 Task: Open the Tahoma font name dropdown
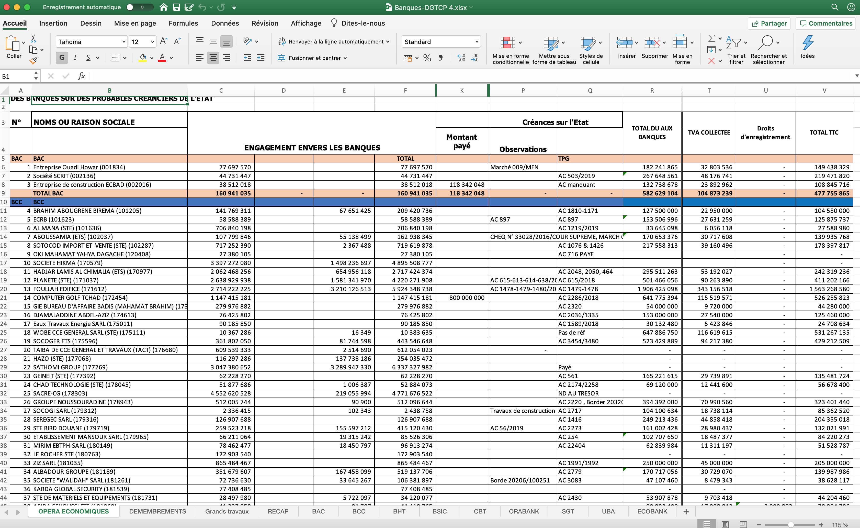click(x=123, y=42)
